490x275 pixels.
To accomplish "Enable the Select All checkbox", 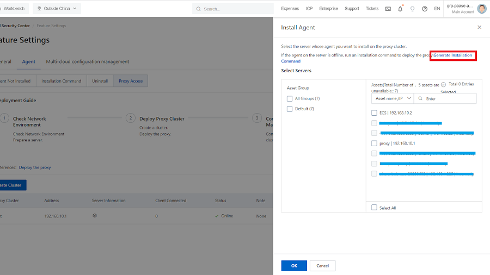I will (x=374, y=208).
